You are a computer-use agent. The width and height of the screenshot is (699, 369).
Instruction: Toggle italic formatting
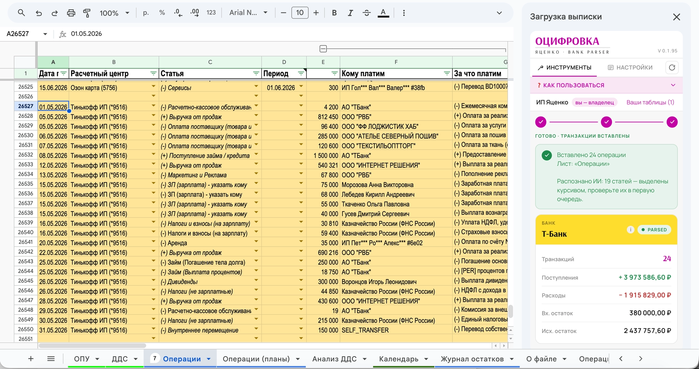point(350,13)
